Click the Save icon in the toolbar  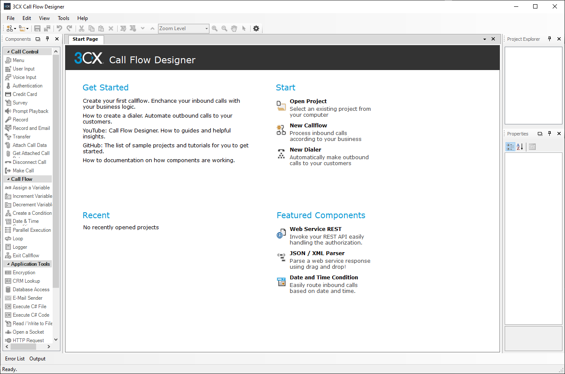click(37, 28)
